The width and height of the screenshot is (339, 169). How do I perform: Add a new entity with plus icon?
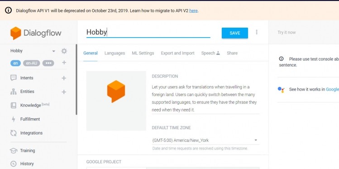64,92
